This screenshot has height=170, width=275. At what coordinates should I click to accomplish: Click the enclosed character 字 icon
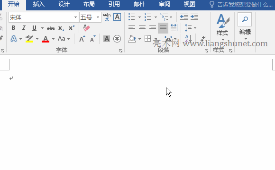[x=117, y=39]
